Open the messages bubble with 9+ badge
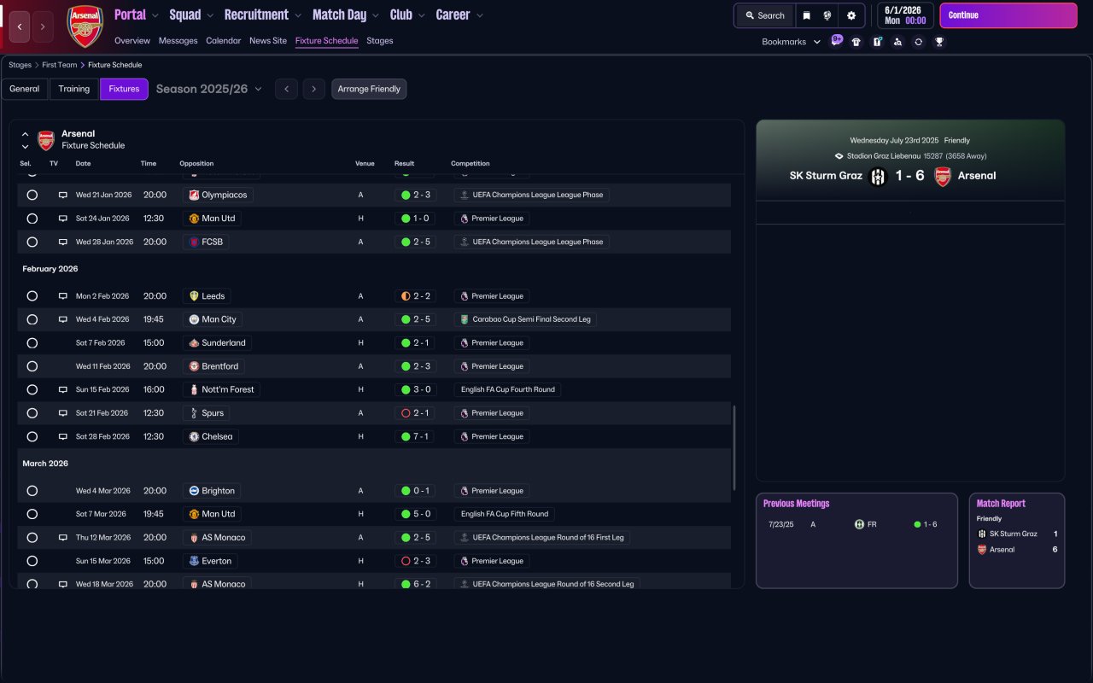Image resolution: width=1093 pixels, height=683 pixels. pos(836,40)
